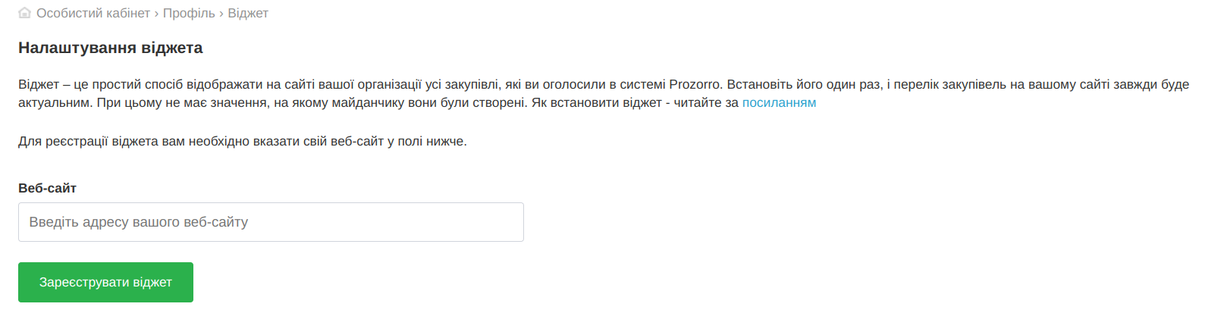Click the Для реєстрації віджета instruction line
1224x335 pixels.
pos(243,141)
